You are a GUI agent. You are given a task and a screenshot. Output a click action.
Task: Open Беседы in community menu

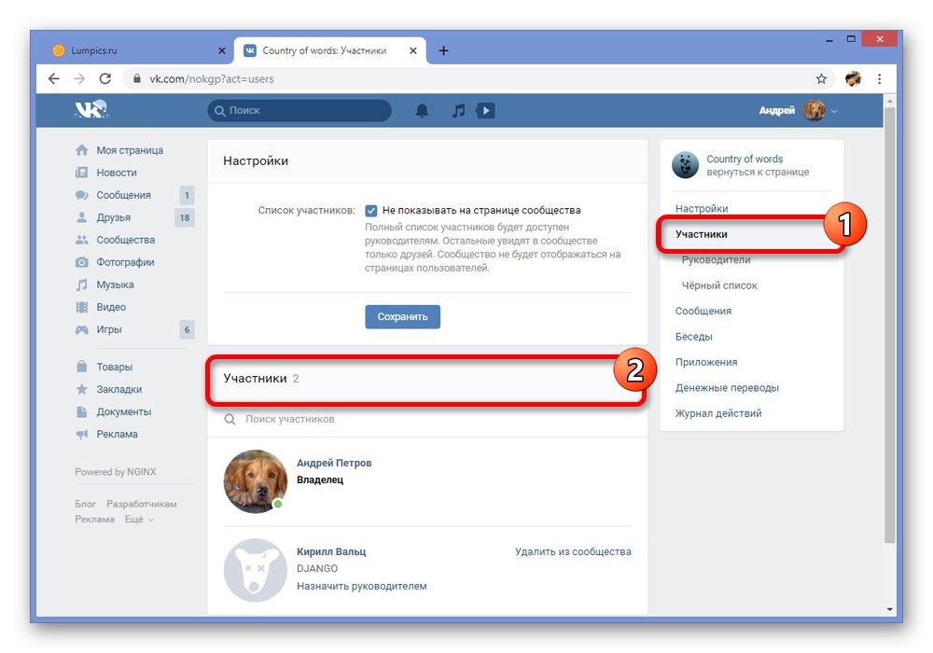coord(694,337)
